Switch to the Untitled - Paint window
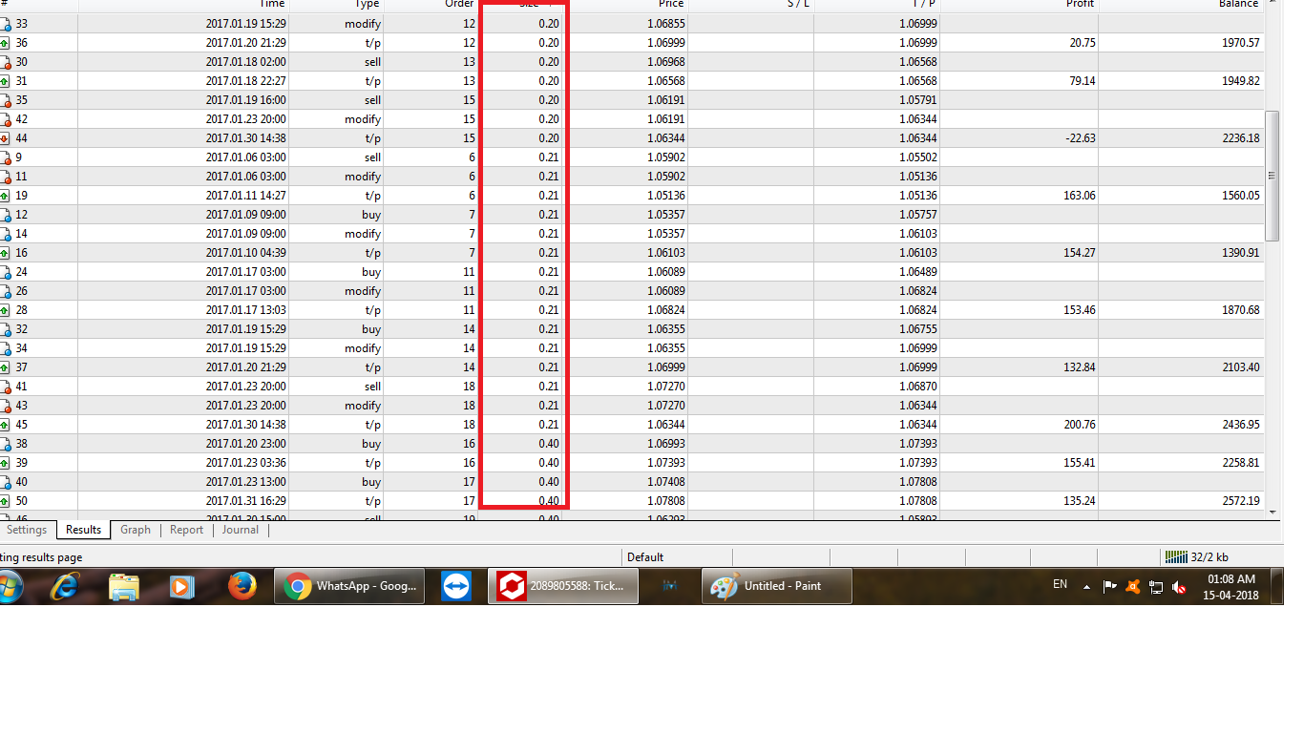The image size is (1304, 733). click(777, 586)
